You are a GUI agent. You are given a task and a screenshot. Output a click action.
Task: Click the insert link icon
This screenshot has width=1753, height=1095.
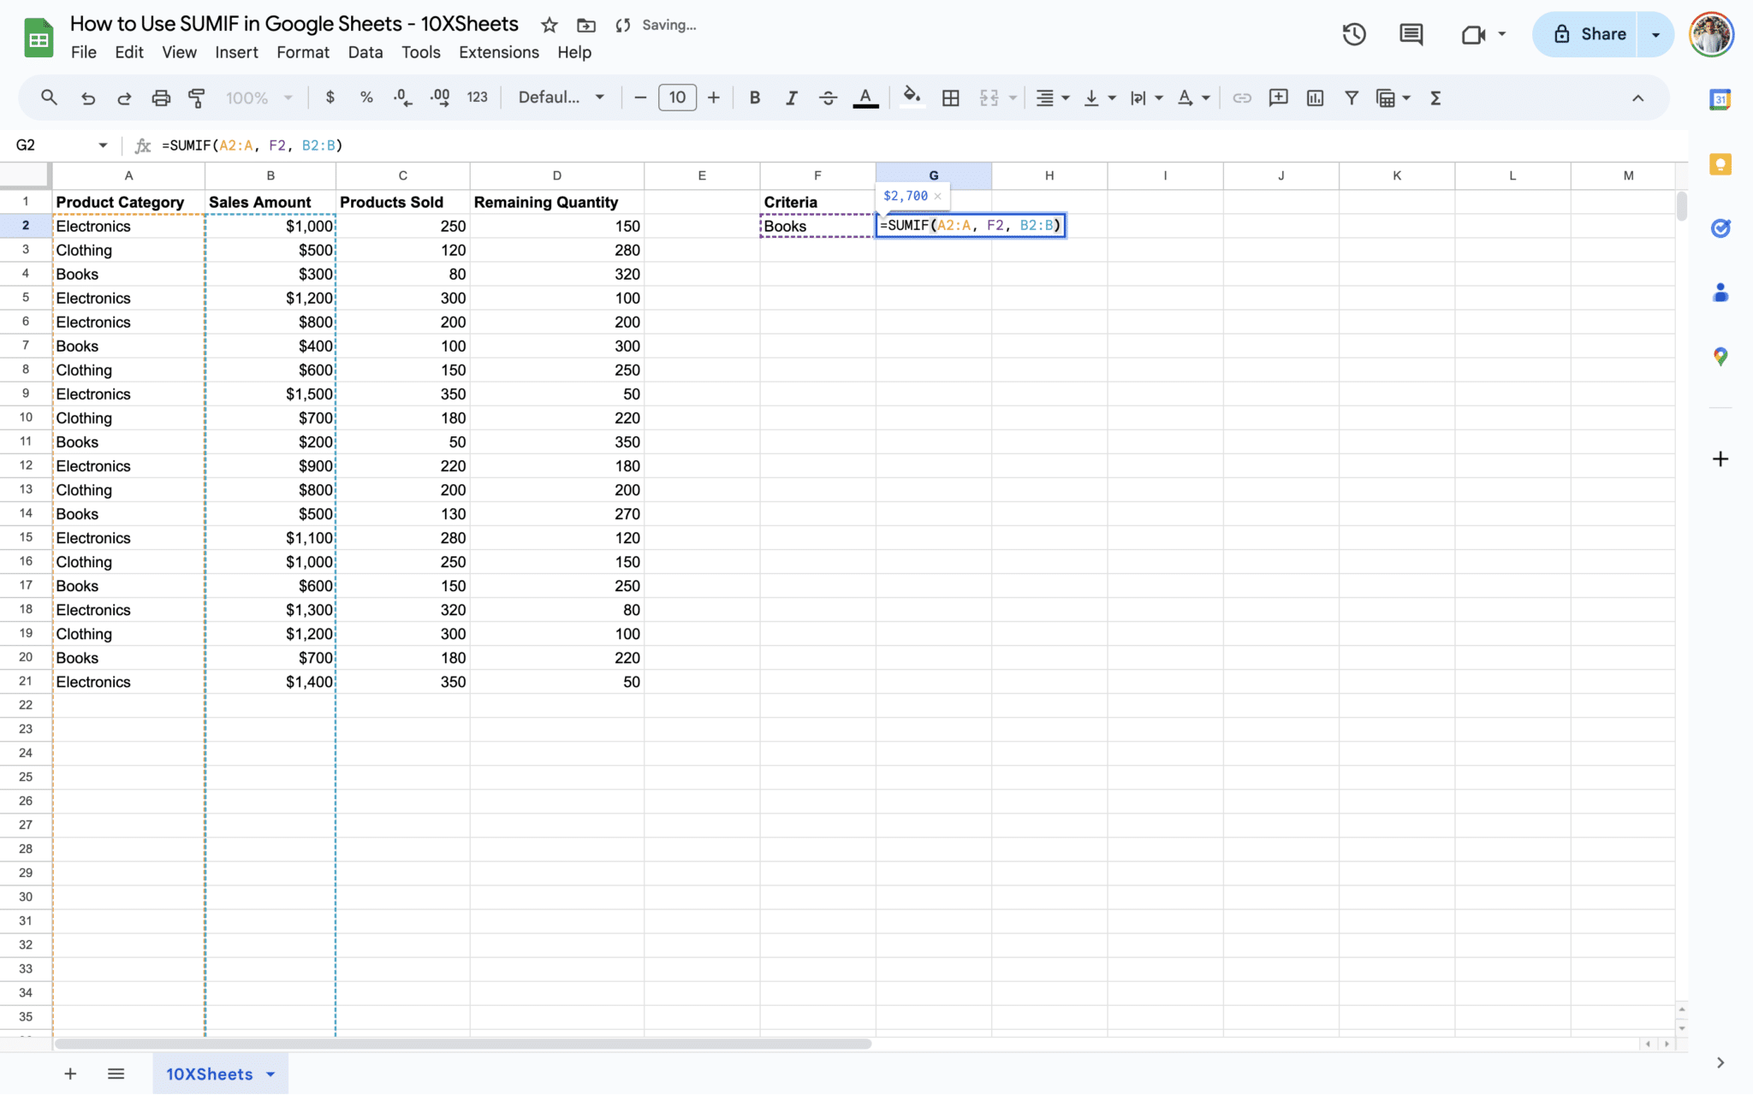tap(1241, 98)
